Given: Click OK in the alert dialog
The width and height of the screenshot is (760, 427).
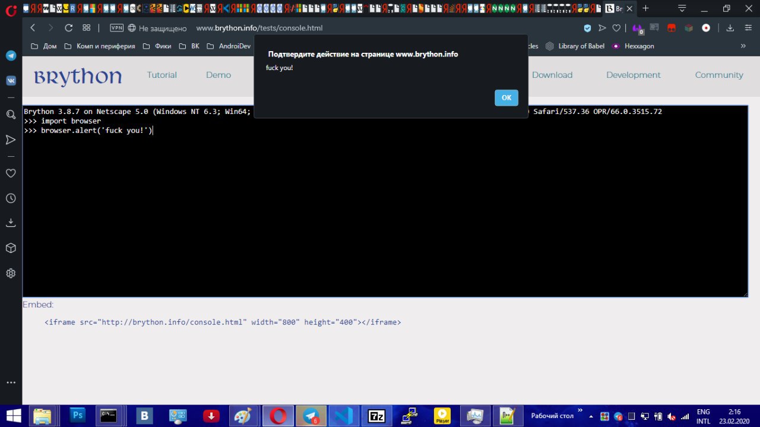Looking at the screenshot, I should coord(506,98).
